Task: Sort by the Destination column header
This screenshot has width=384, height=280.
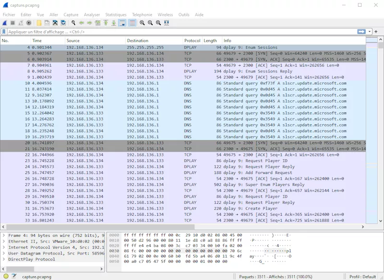Action: click(x=154, y=41)
